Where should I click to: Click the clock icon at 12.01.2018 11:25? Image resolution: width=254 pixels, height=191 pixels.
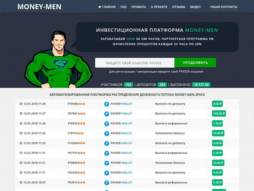[x=21, y=143]
